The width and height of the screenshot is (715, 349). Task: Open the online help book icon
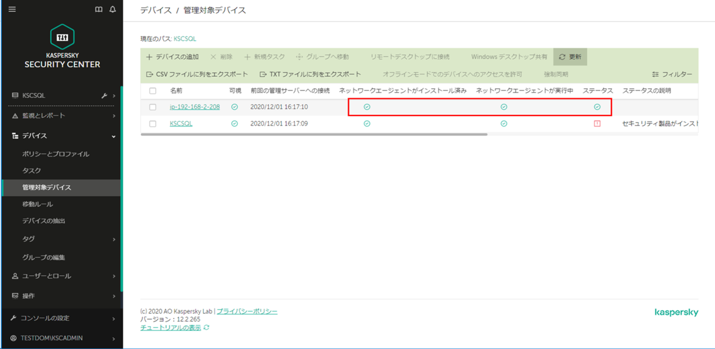click(x=98, y=9)
